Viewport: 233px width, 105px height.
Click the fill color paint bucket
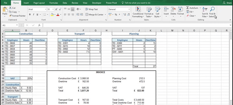(52, 15)
